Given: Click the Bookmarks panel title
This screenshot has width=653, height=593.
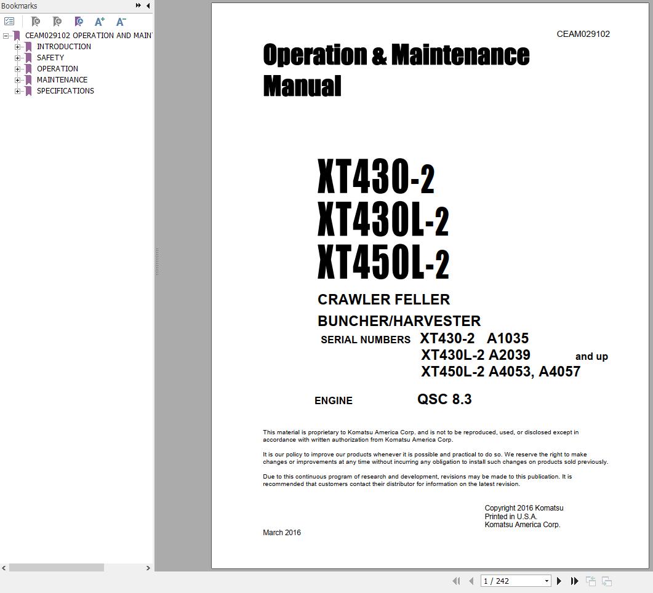Looking at the screenshot, I should coord(19,6).
